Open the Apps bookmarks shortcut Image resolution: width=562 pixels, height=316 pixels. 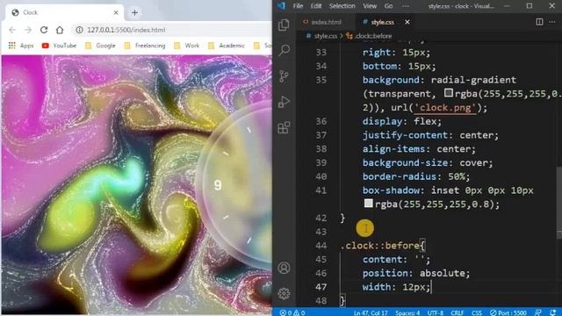coord(21,46)
